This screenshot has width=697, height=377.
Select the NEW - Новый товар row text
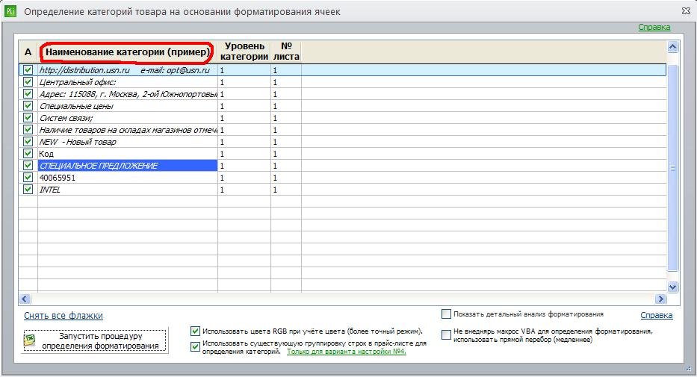(x=78, y=142)
